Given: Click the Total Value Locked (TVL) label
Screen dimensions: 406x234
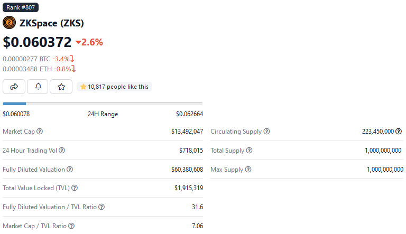Looking at the screenshot, I should point(36,188).
